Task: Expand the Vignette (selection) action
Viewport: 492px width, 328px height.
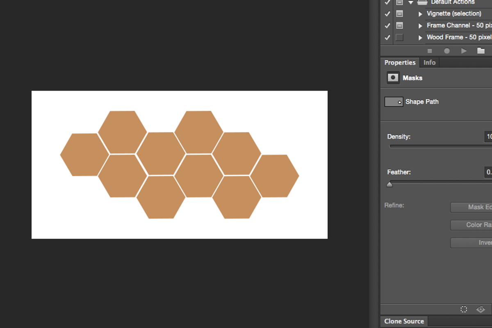Action: click(420, 14)
